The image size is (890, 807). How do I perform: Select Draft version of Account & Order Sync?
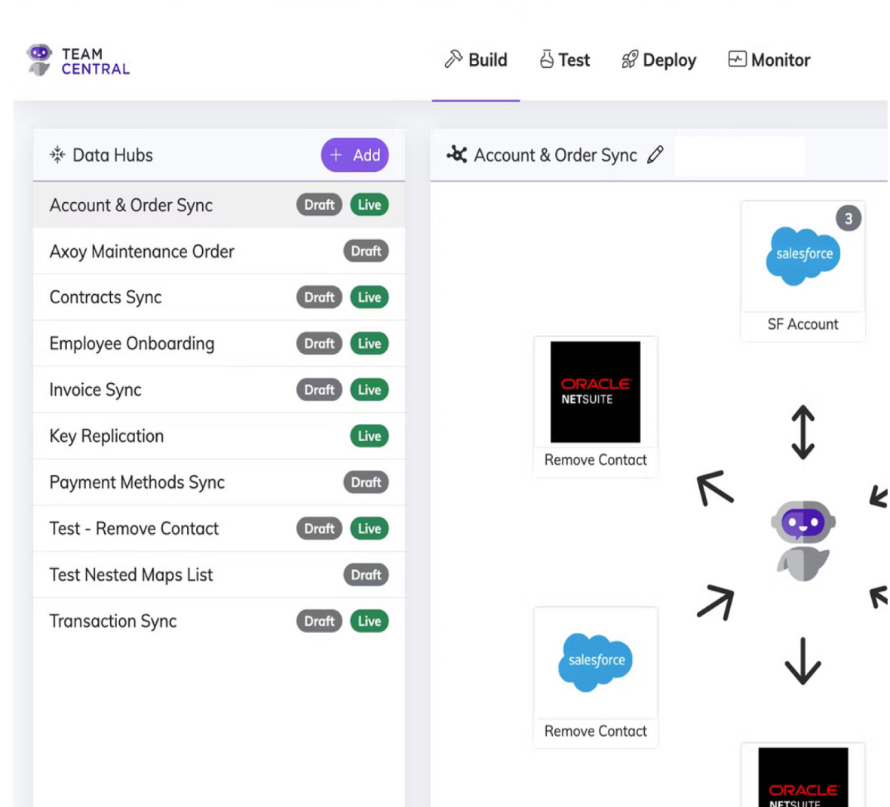tap(319, 205)
